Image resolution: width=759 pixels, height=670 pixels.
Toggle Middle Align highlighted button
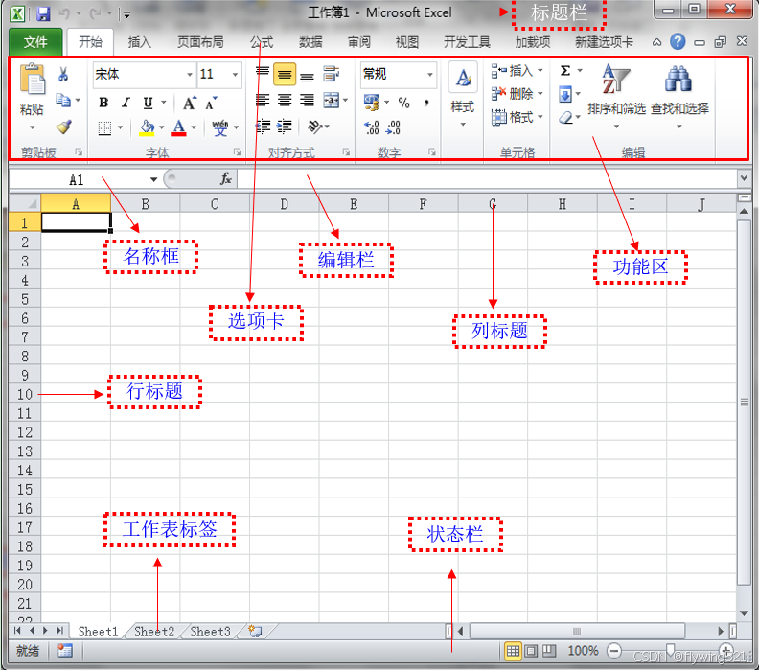coord(285,75)
